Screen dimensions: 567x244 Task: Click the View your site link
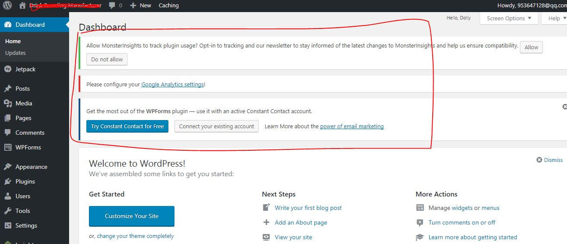pyautogui.click(x=293, y=237)
